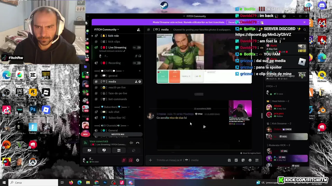The image size is (332, 186).
Task: Click create invite icon on media channel row
Action: (x=136, y=82)
